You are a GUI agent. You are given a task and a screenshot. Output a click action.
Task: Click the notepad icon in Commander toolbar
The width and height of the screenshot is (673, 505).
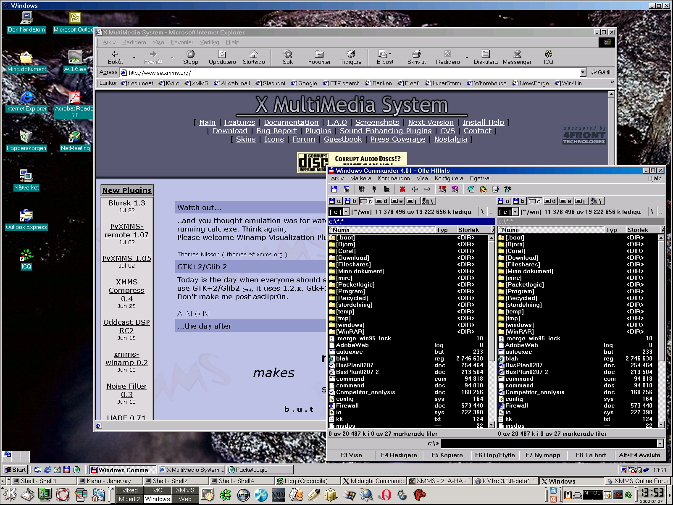click(495, 189)
